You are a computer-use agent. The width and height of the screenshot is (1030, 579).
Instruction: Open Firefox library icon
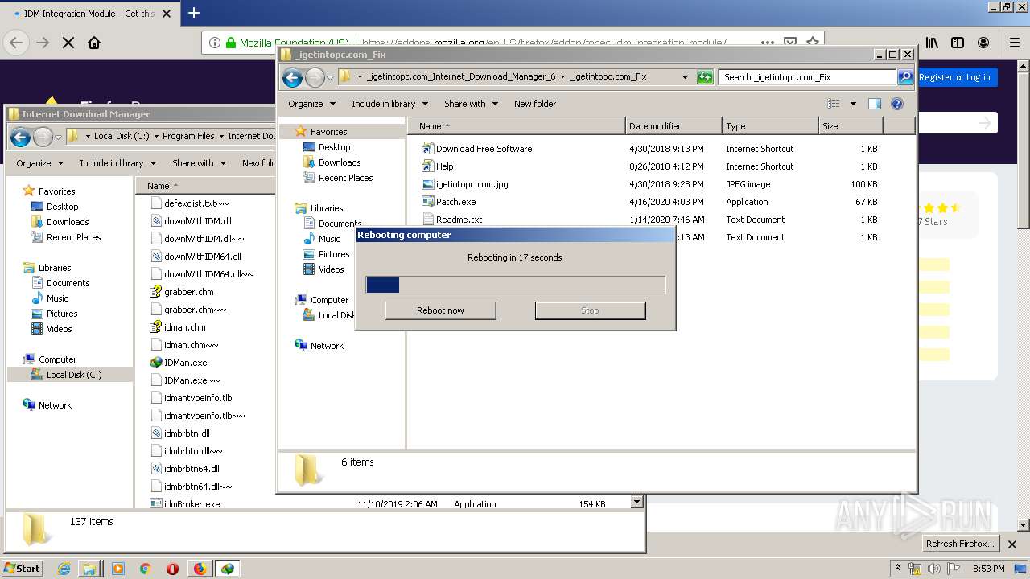pos(932,43)
